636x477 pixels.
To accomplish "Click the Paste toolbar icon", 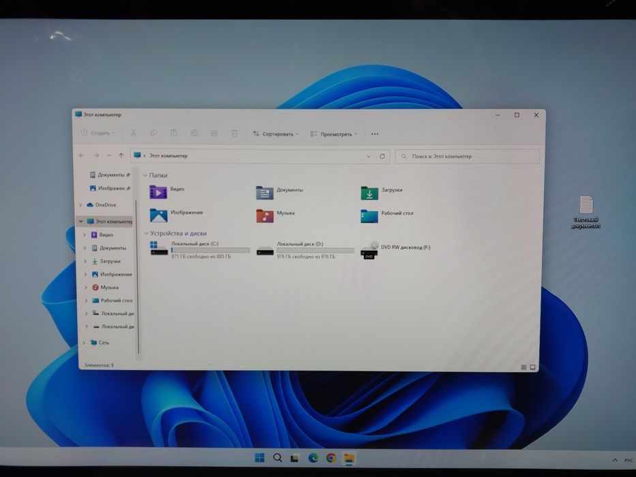I will (174, 133).
